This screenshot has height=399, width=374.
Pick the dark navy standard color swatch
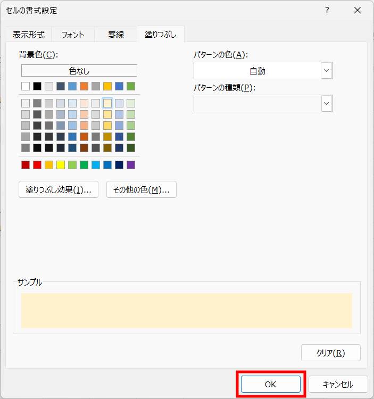click(x=119, y=165)
